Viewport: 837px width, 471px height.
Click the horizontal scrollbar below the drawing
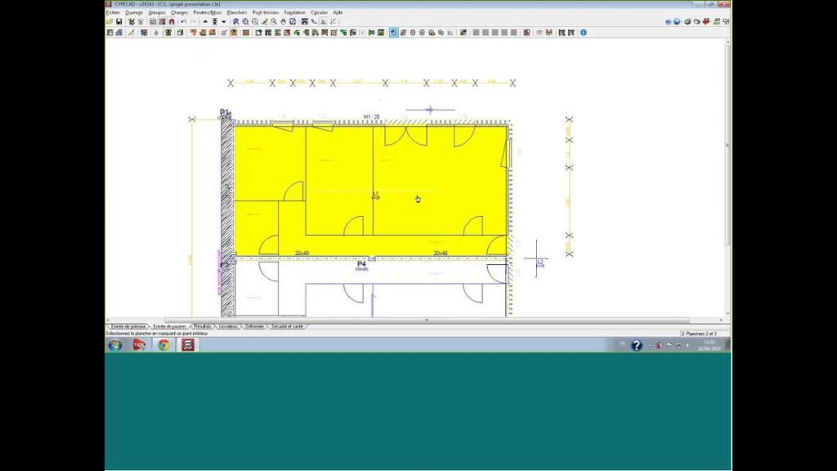click(x=425, y=320)
